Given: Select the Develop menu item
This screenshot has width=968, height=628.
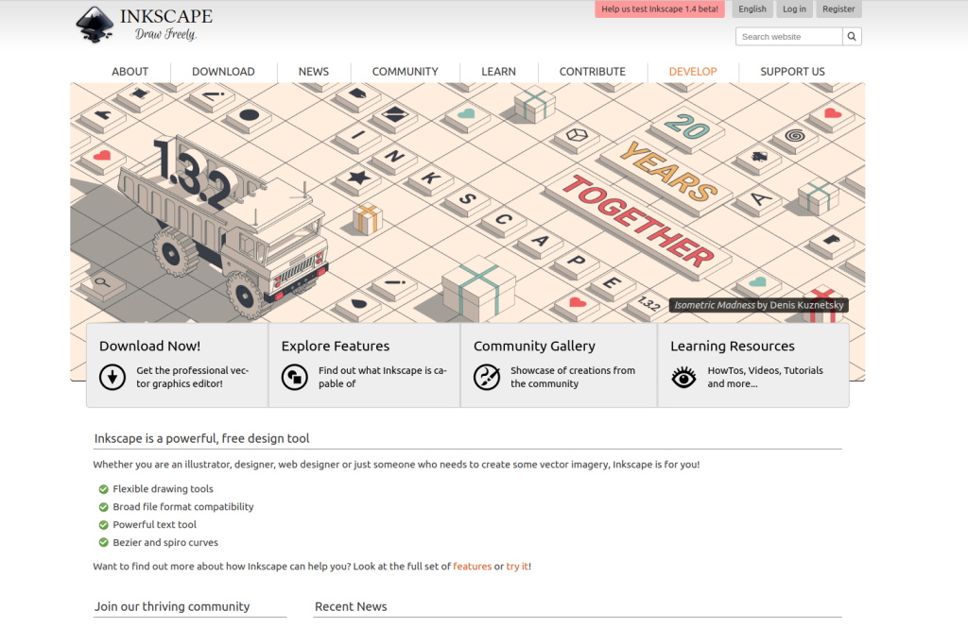Looking at the screenshot, I should pyautogui.click(x=692, y=72).
